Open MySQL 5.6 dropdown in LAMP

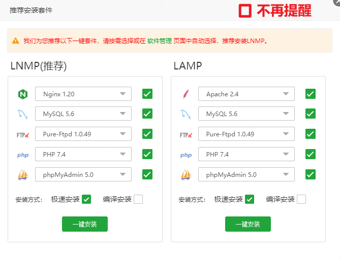point(246,114)
